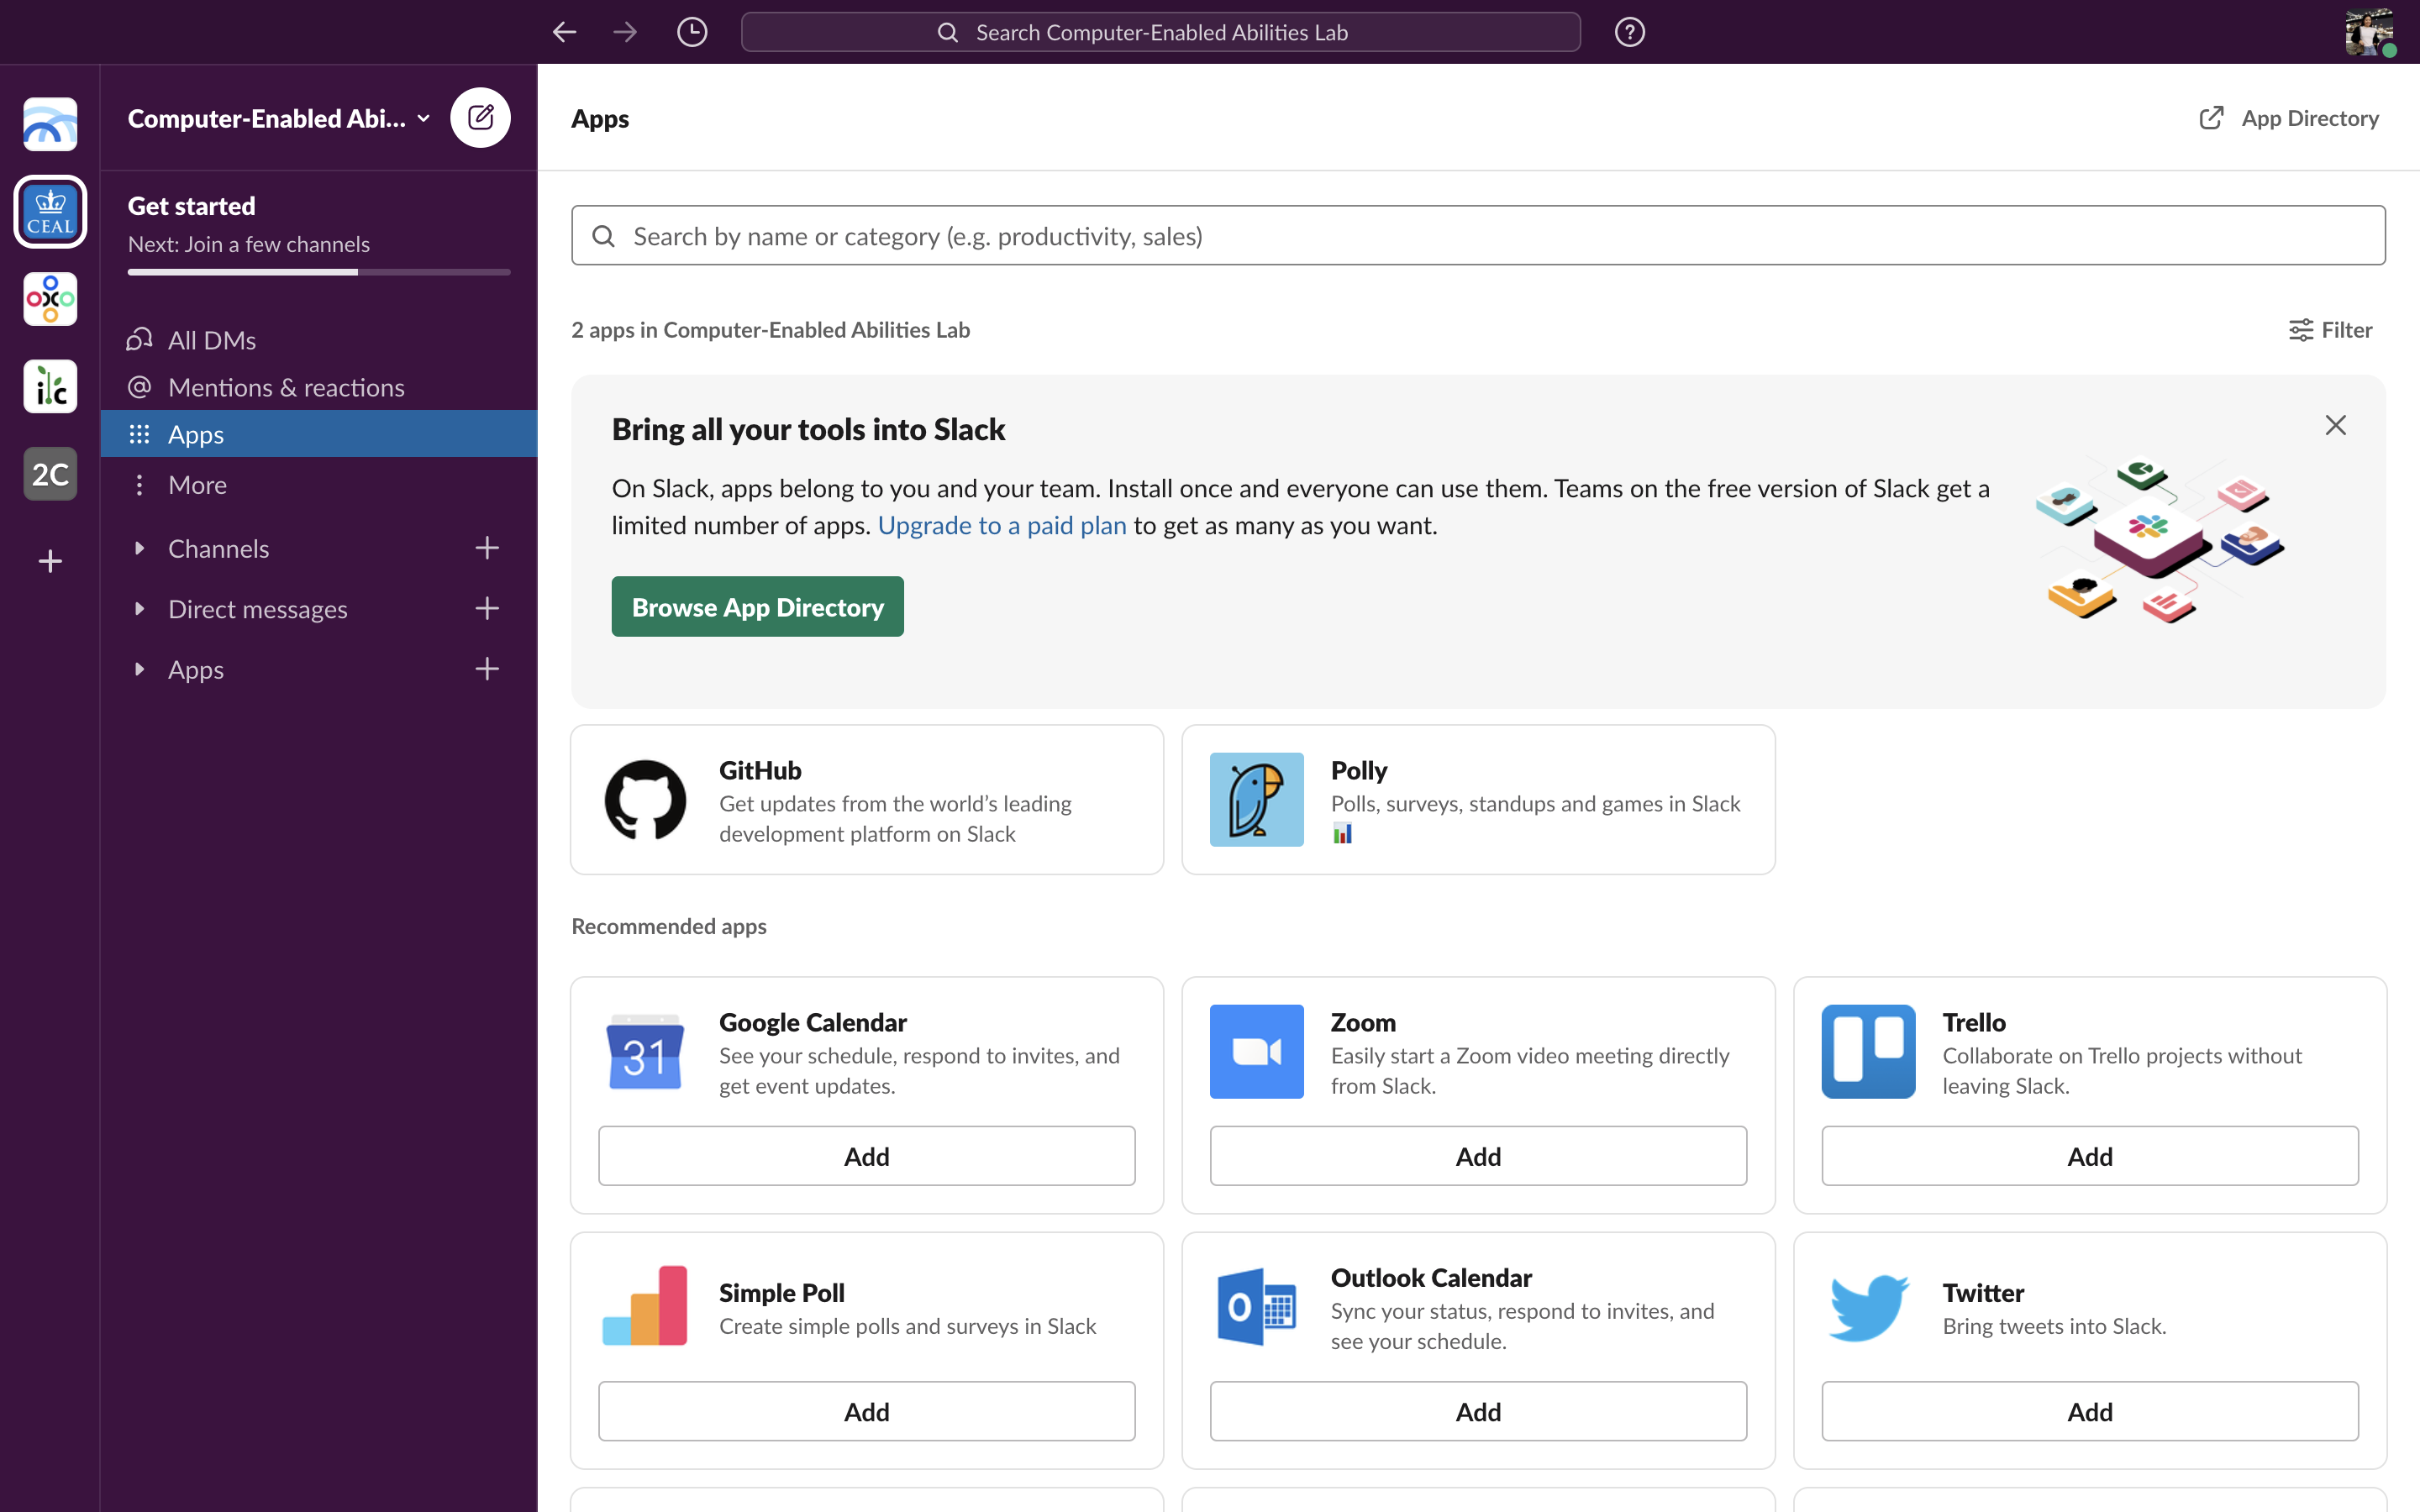
Task: Select the CEAL workspace icon
Action: point(50,212)
